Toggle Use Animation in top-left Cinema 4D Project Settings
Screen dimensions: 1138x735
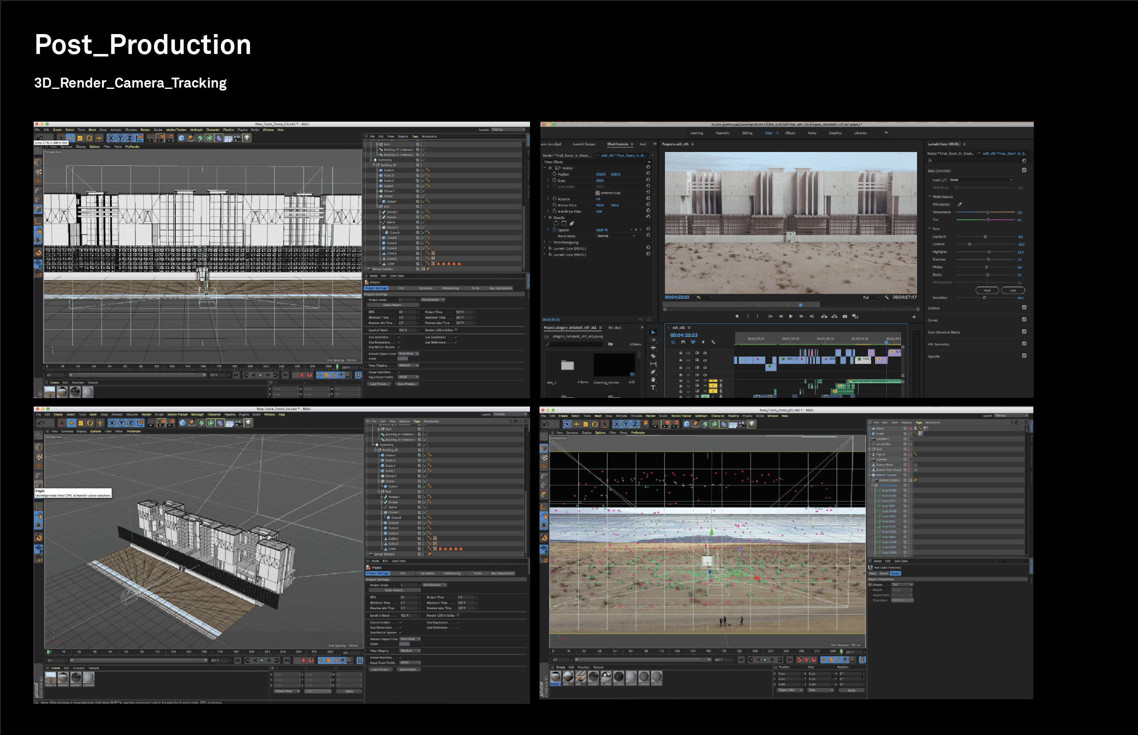click(x=399, y=337)
